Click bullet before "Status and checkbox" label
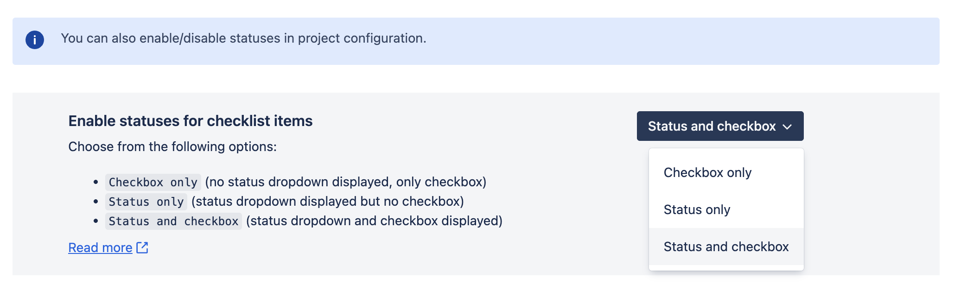The width and height of the screenshot is (954, 291). pos(95,221)
